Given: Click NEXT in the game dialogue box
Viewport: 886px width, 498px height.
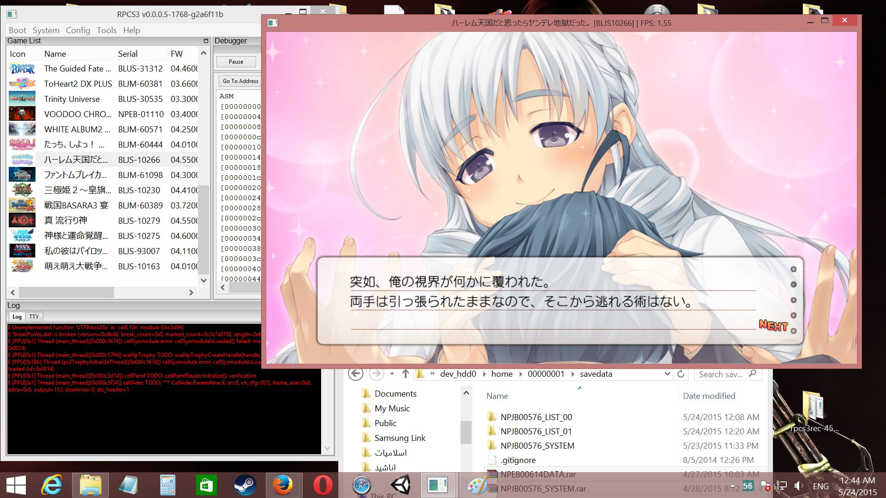Looking at the screenshot, I should pyautogui.click(x=773, y=326).
